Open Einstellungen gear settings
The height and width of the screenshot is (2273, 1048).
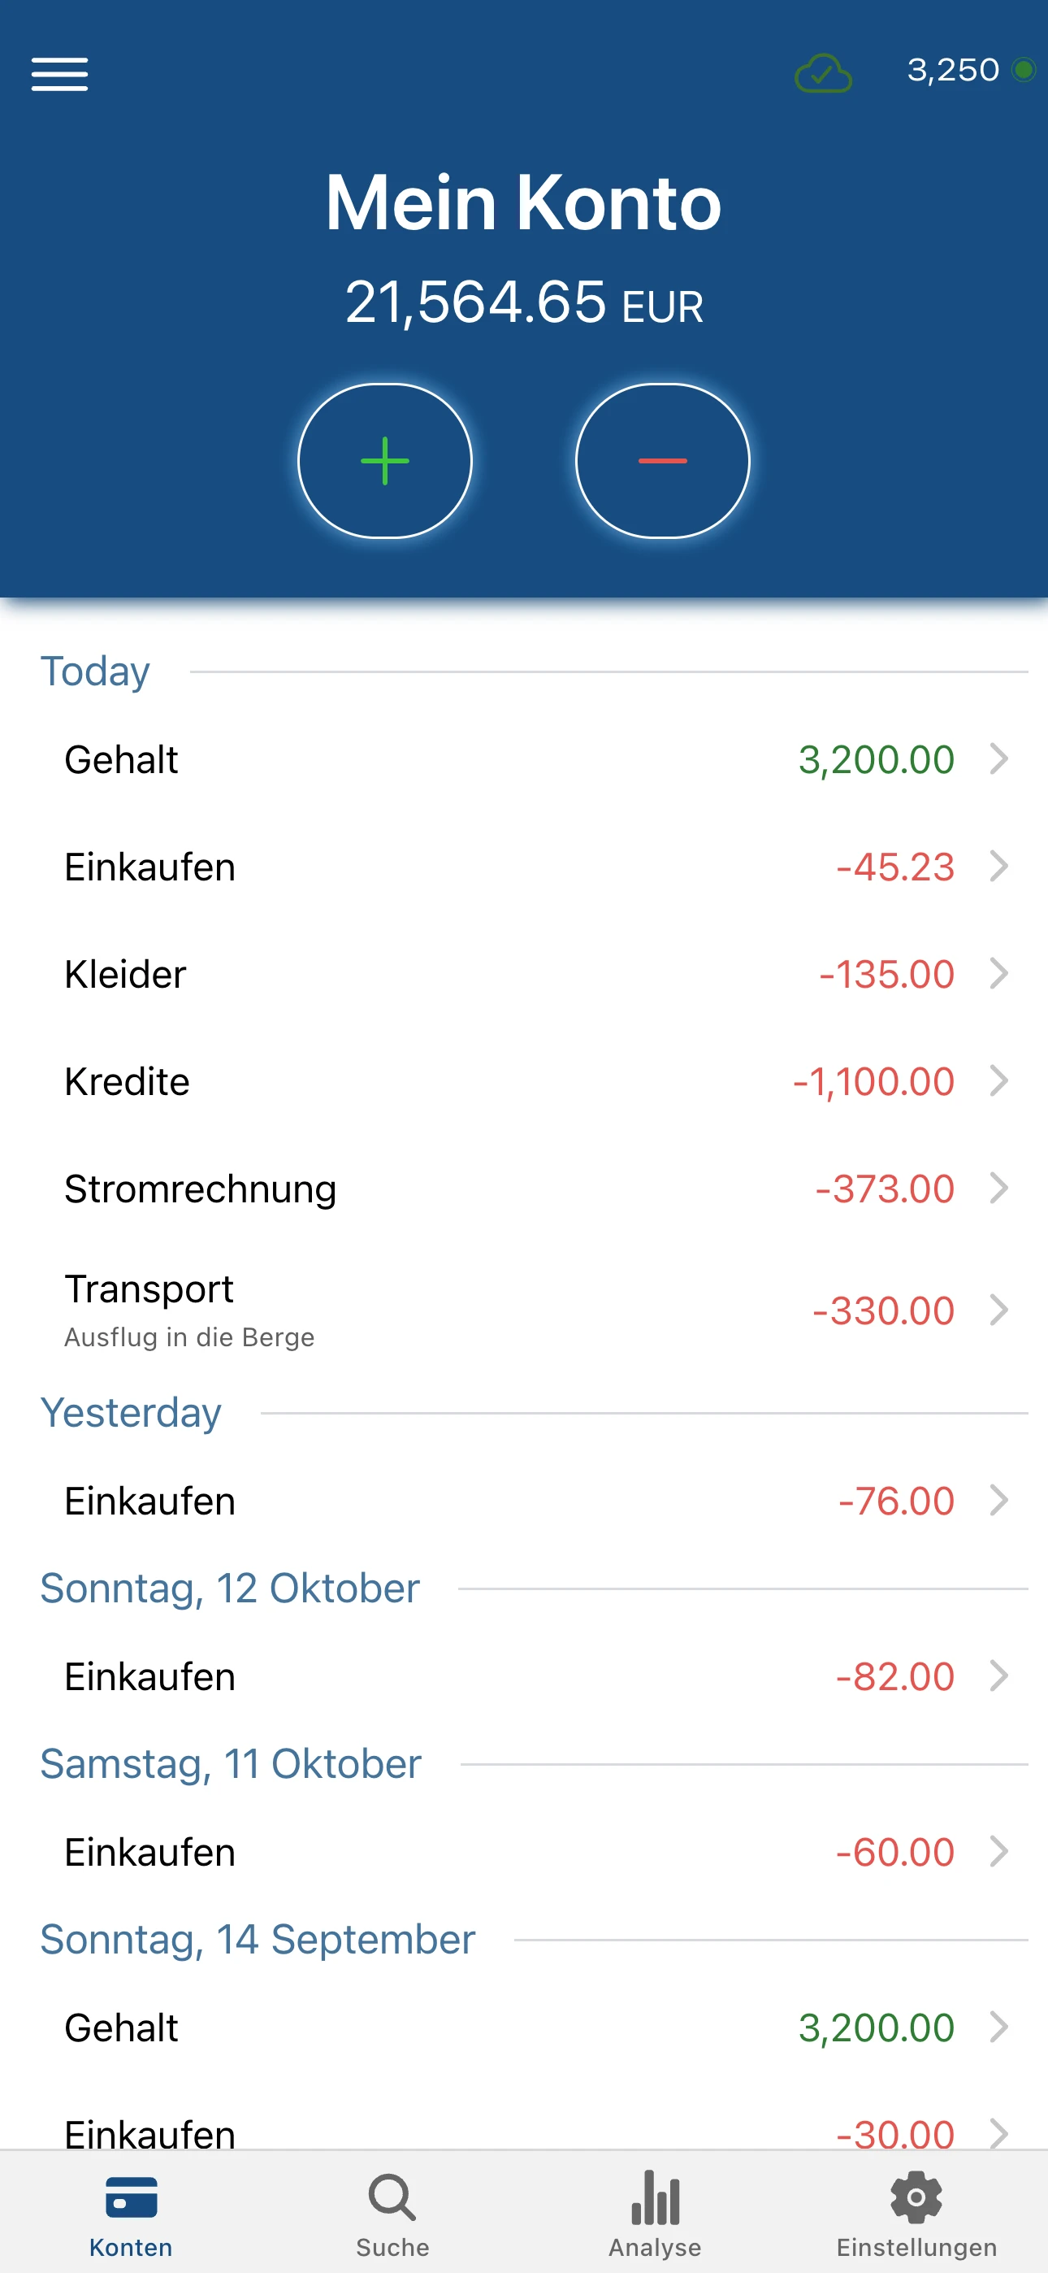(916, 2213)
